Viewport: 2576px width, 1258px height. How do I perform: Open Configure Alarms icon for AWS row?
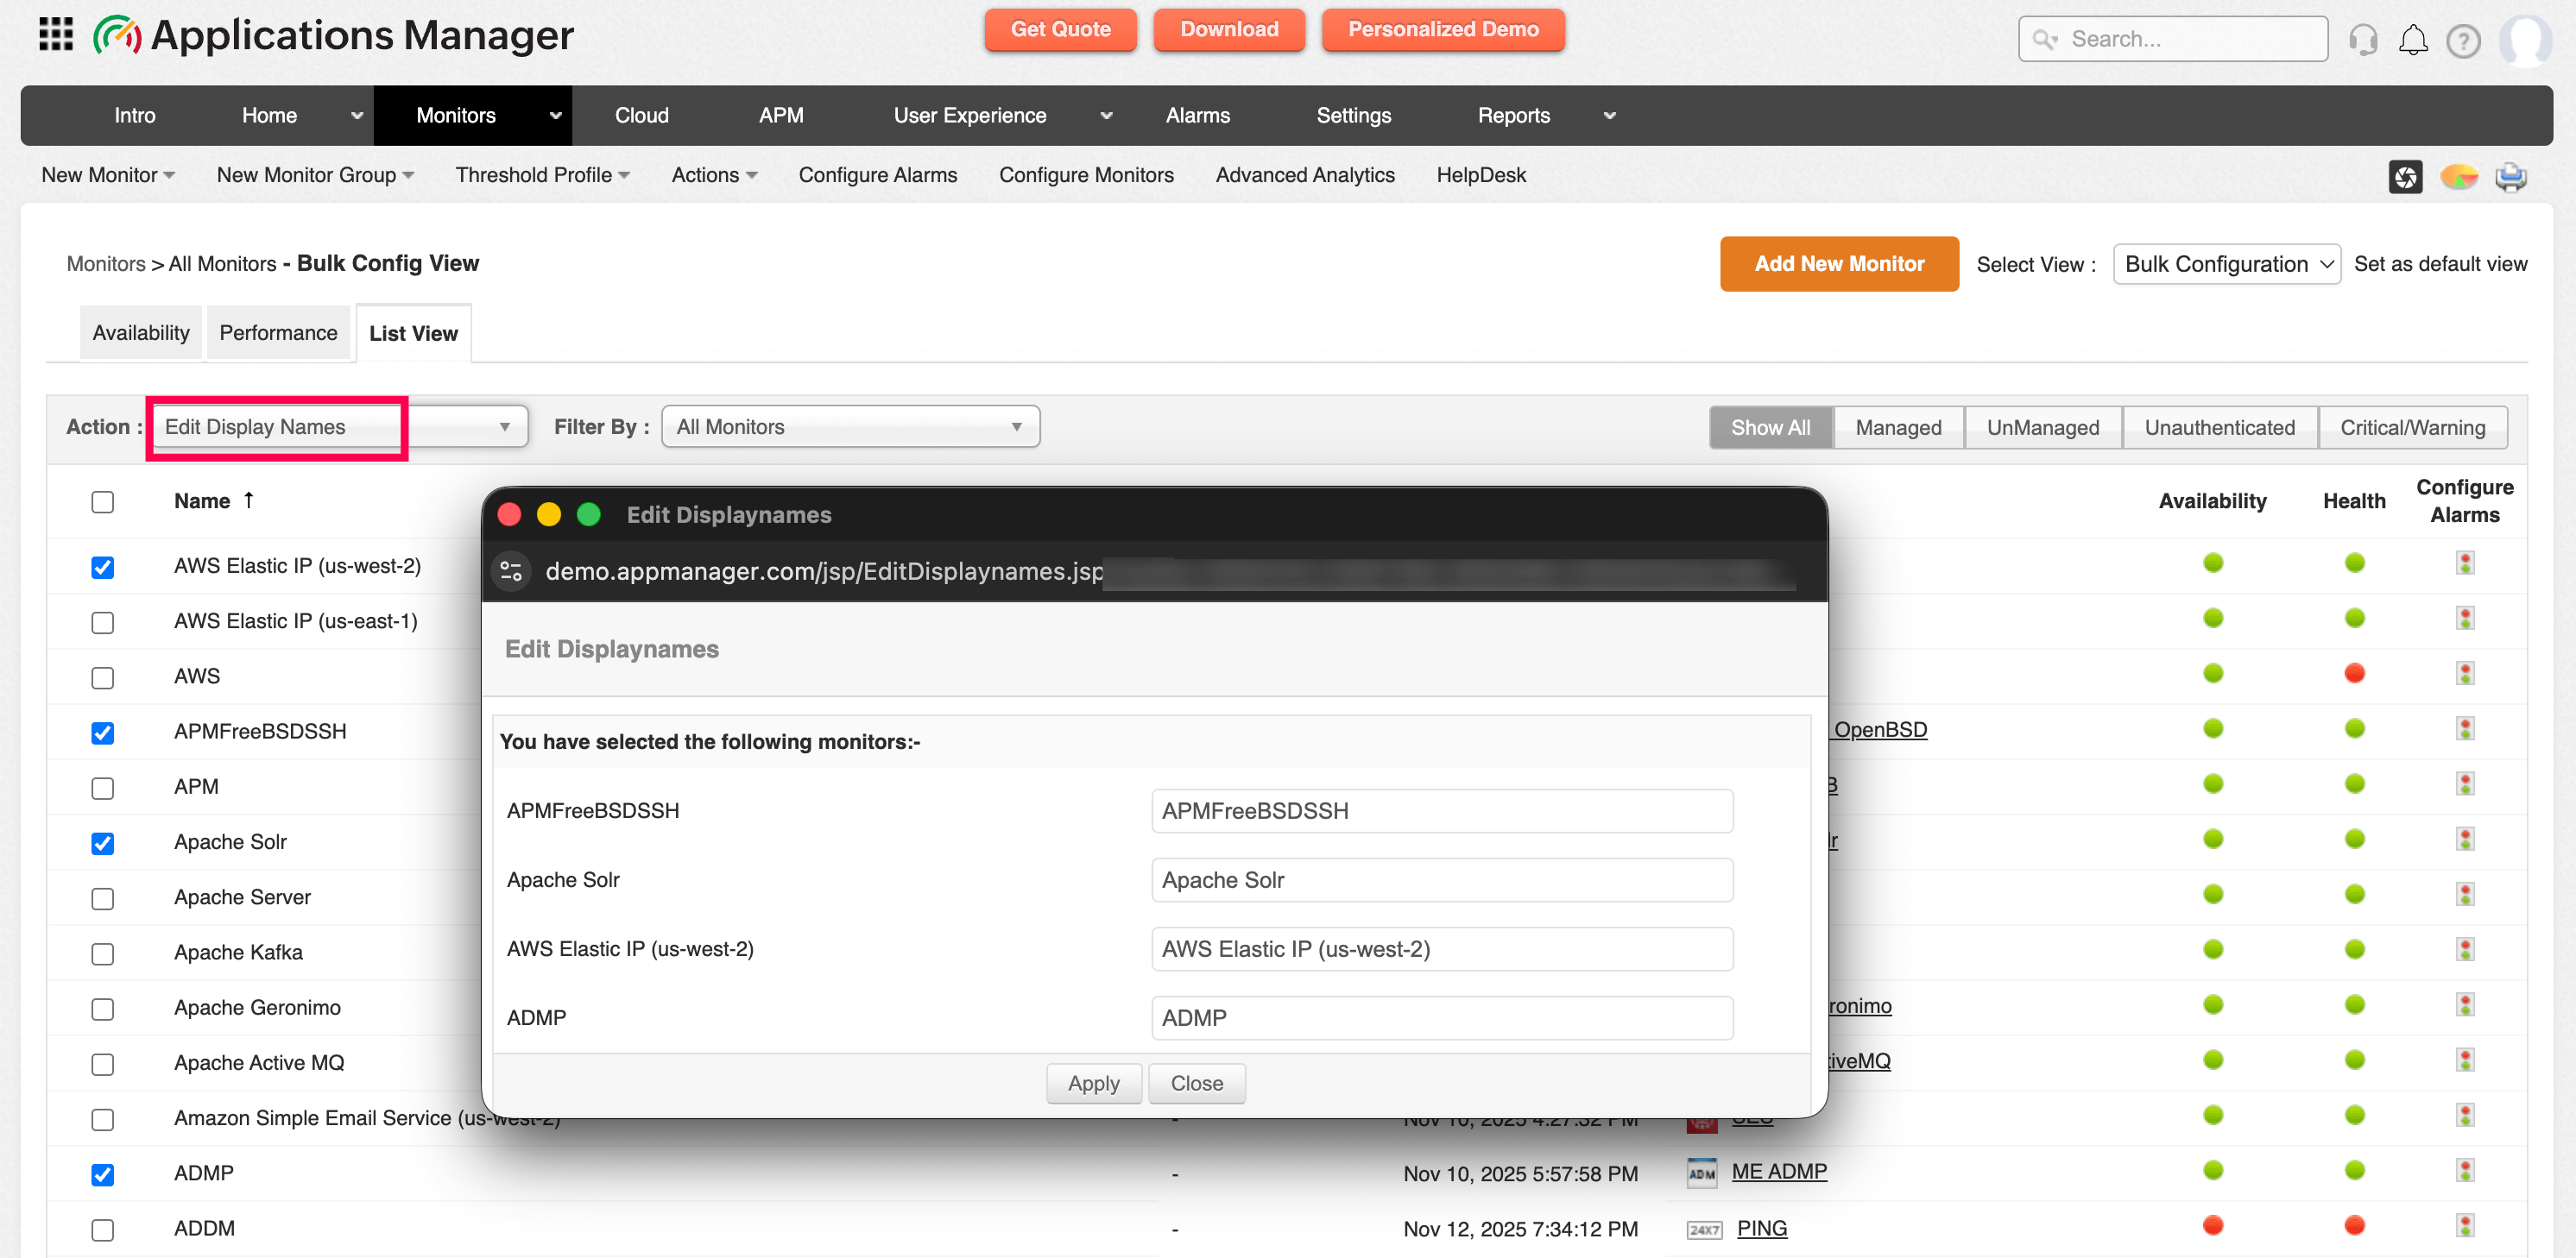coord(2465,674)
